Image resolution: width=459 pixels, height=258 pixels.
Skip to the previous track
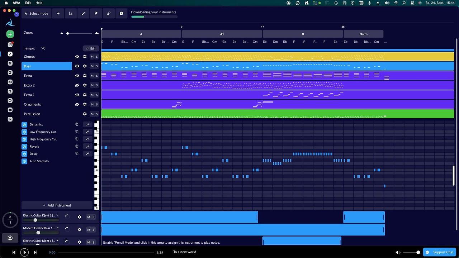pyautogui.click(x=14, y=252)
